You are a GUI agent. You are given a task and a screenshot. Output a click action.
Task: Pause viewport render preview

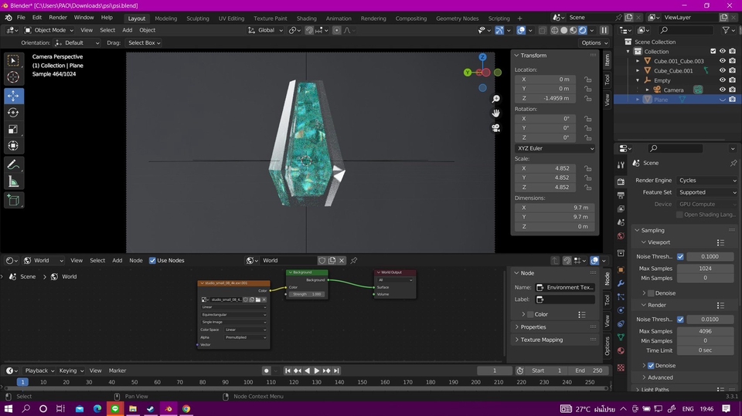(604, 30)
